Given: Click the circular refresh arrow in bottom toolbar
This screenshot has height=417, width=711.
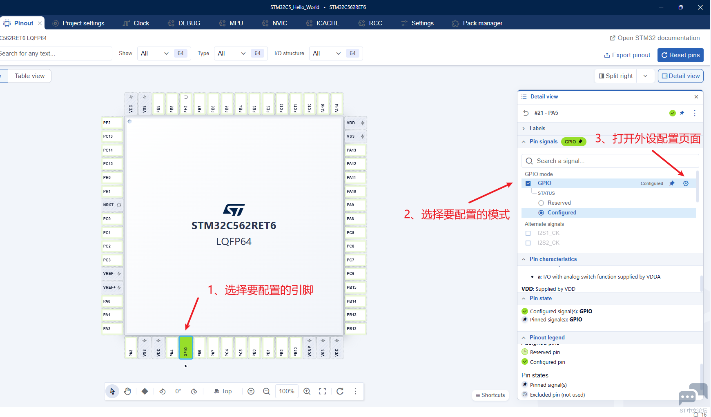Looking at the screenshot, I should [340, 391].
